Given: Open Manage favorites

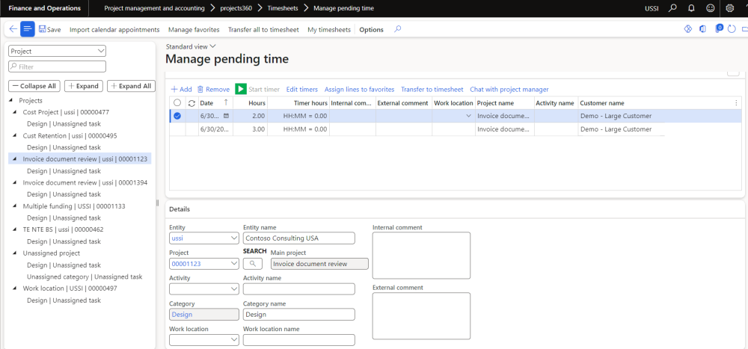Looking at the screenshot, I should pos(194,30).
